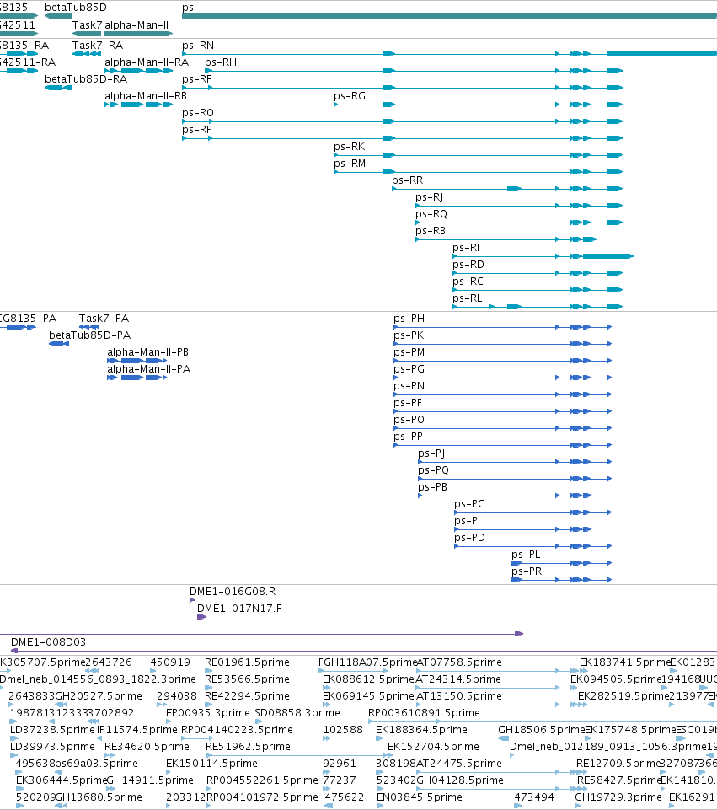Select the EN03845.5prime EST label
Viewport: 717px width, 810px height.
(420, 797)
